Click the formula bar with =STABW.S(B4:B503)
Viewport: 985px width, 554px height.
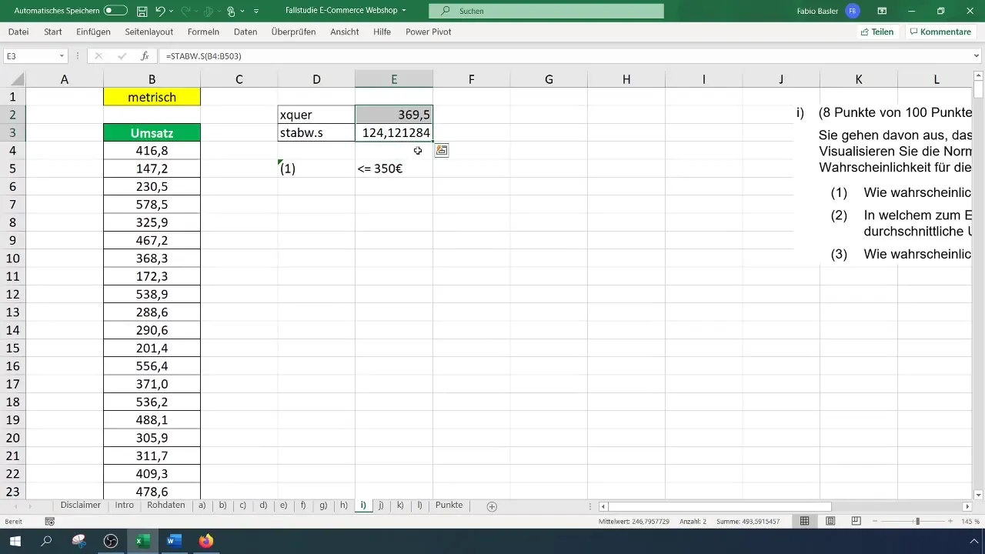(563, 56)
